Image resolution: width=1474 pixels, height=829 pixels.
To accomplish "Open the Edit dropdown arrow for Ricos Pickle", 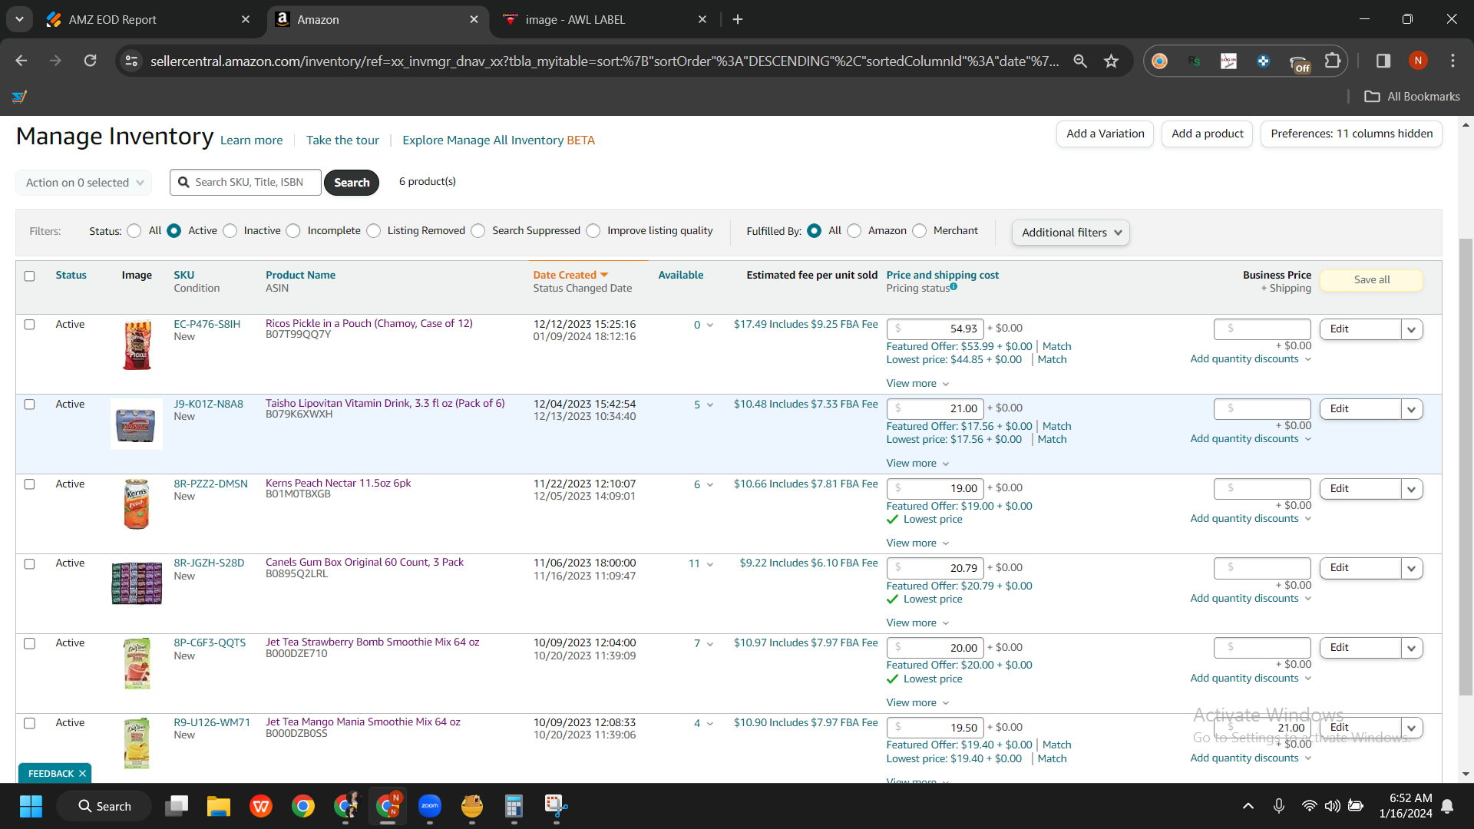I will click(1411, 329).
